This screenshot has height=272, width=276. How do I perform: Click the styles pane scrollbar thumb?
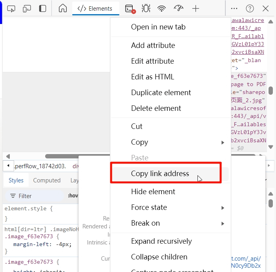tap(271, 204)
